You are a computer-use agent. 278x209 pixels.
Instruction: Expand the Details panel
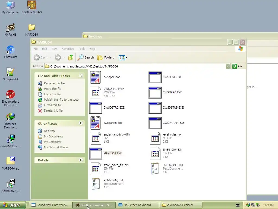(x=81, y=160)
